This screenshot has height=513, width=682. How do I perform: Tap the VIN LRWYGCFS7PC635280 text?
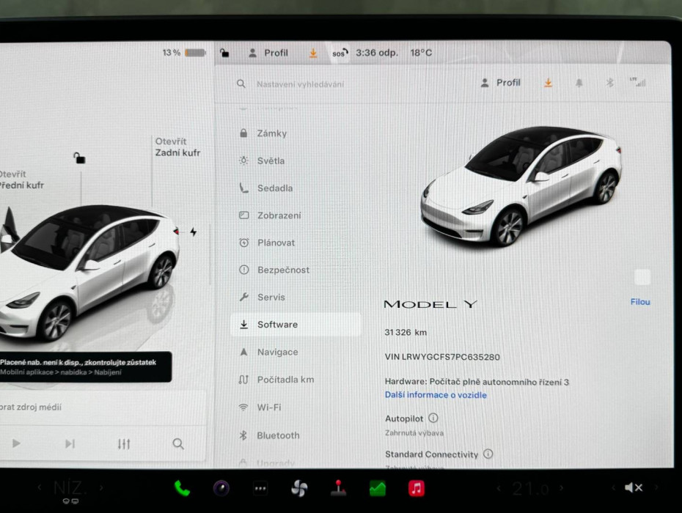tap(442, 357)
